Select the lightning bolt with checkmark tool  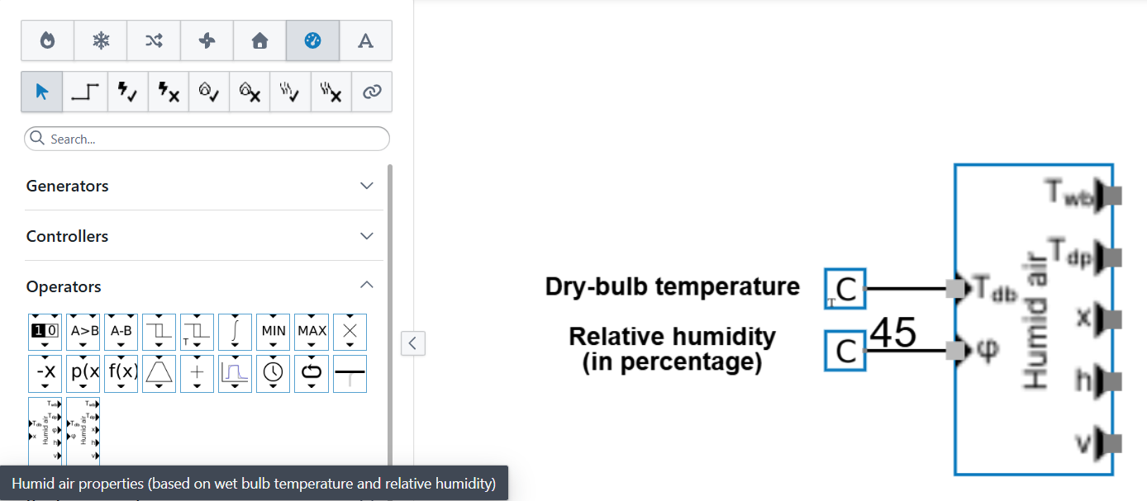(126, 92)
